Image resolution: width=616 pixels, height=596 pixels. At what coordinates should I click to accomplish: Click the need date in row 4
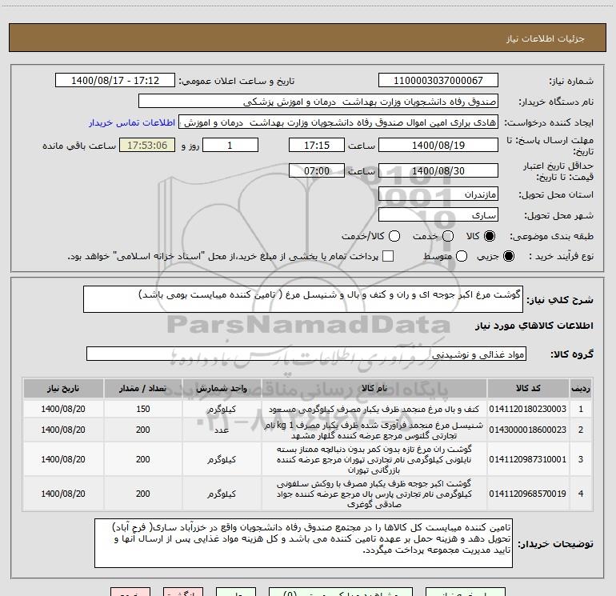(x=63, y=494)
